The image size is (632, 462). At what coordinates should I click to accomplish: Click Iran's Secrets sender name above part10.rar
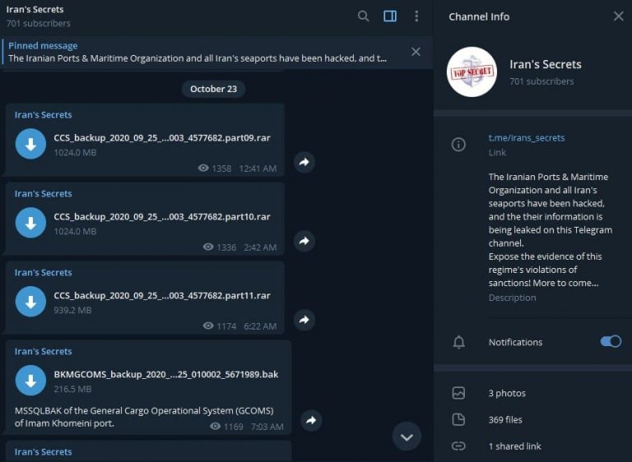(43, 194)
